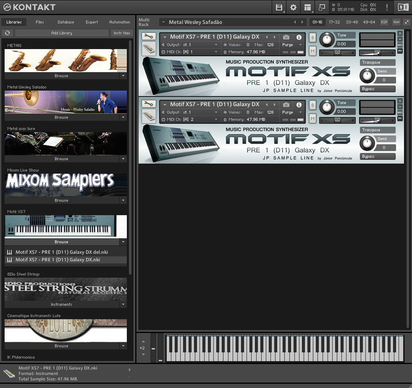This screenshot has width=412, height=388.
Task: Click the minimized view icon in header
Action: click(x=322, y=7)
